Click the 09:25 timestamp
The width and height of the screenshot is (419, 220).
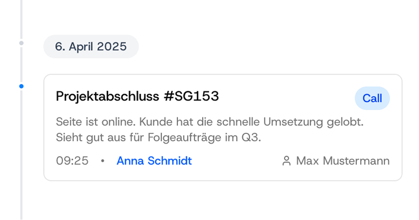pyautogui.click(x=72, y=161)
